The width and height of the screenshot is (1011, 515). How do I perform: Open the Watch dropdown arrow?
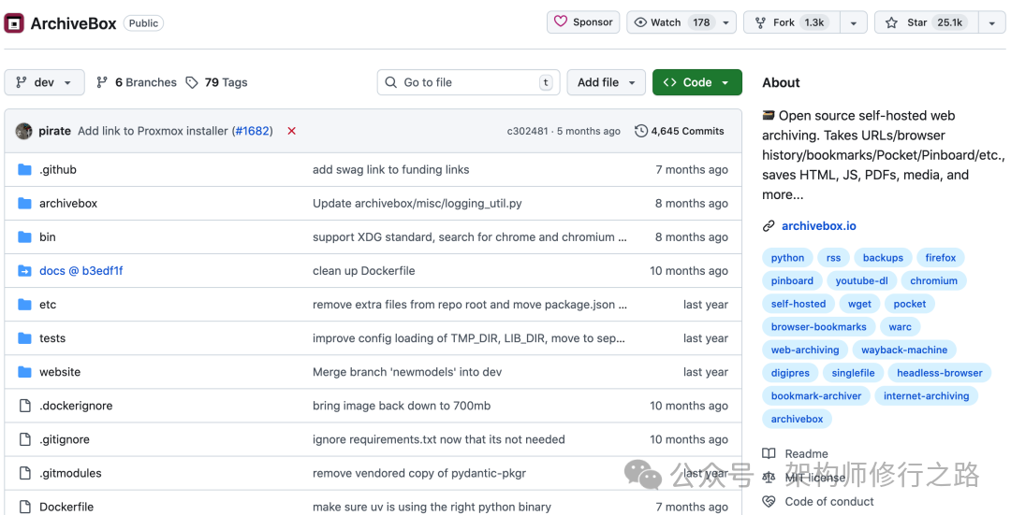[x=726, y=22]
